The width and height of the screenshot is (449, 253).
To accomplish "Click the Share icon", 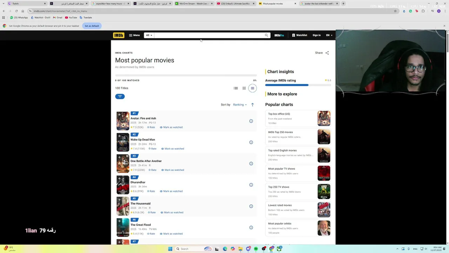I will click(x=327, y=53).
